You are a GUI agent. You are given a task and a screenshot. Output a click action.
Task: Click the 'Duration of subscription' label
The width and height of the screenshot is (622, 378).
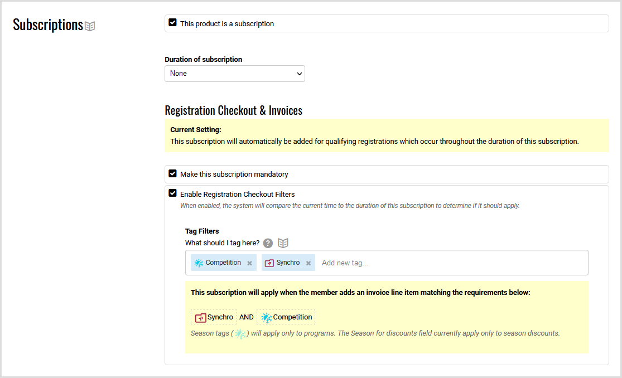(x=203, y=59)
